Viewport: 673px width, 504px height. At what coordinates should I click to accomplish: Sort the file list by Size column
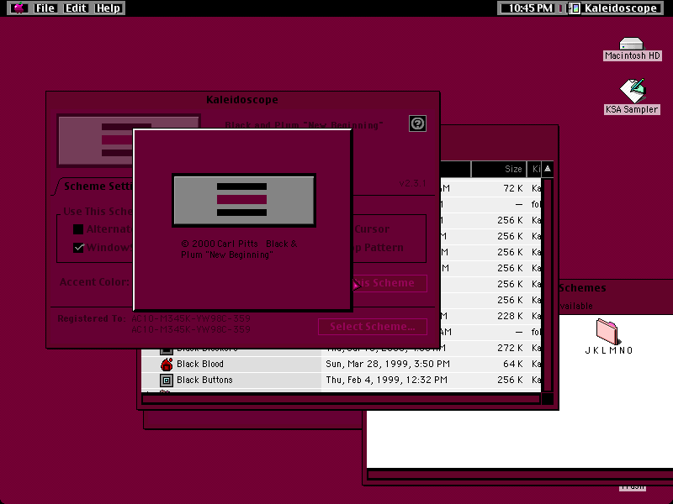499,169
